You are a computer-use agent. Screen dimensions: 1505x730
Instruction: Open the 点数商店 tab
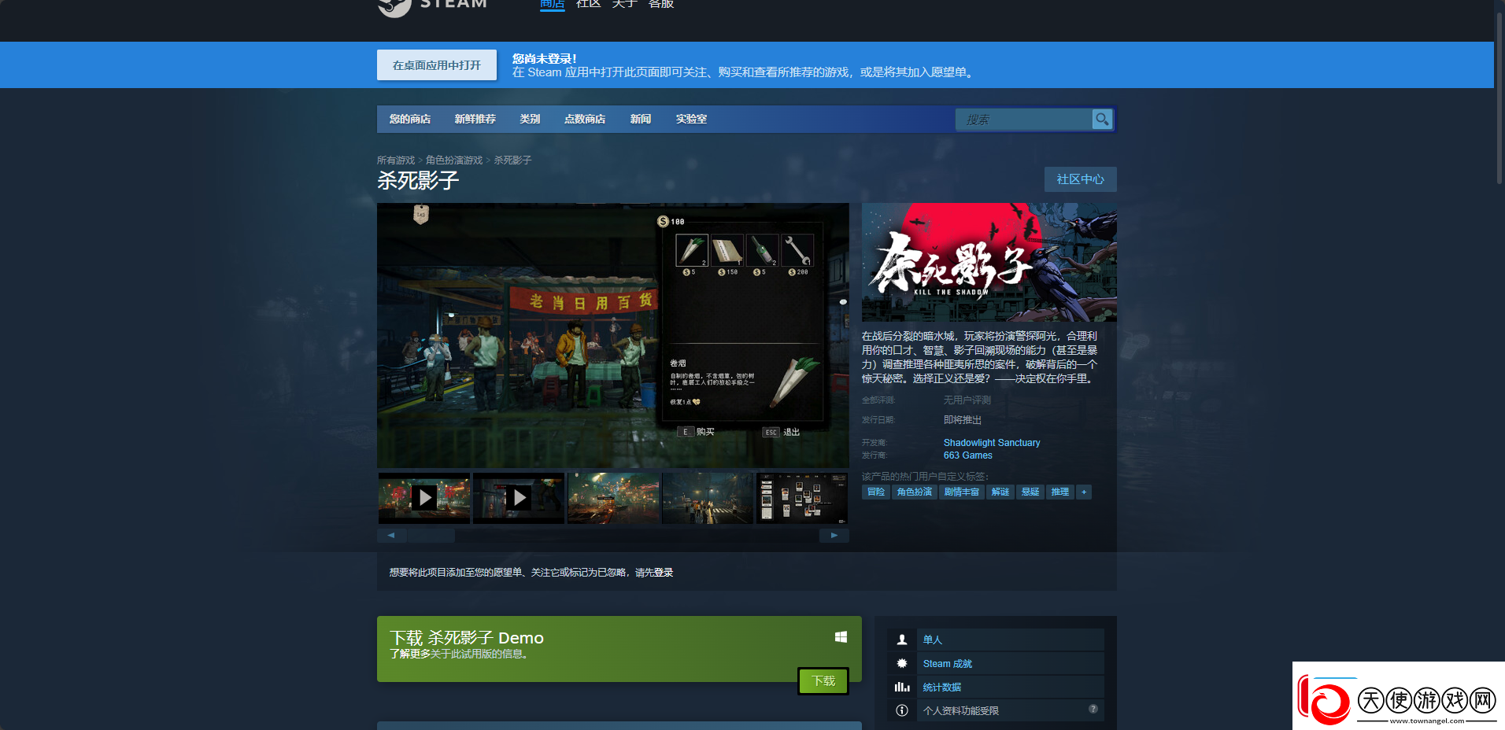[x=585, y=119]
